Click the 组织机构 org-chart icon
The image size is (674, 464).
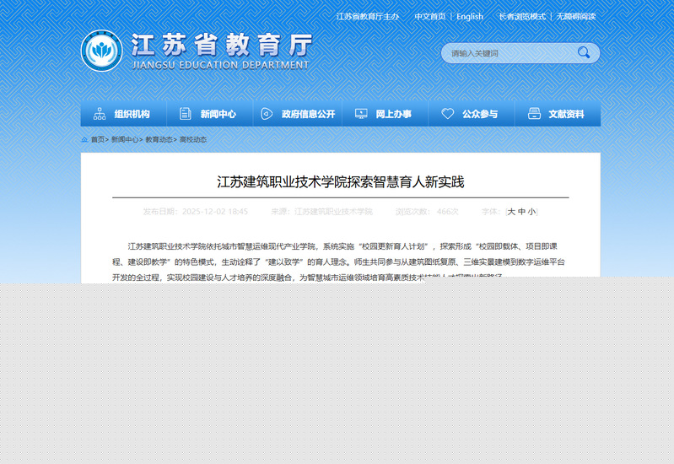pyautogui.click(x=100, y=114)
